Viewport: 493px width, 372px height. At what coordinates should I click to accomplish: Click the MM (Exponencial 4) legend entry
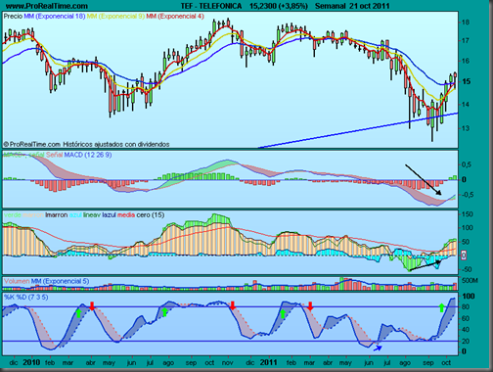[175, 16]
